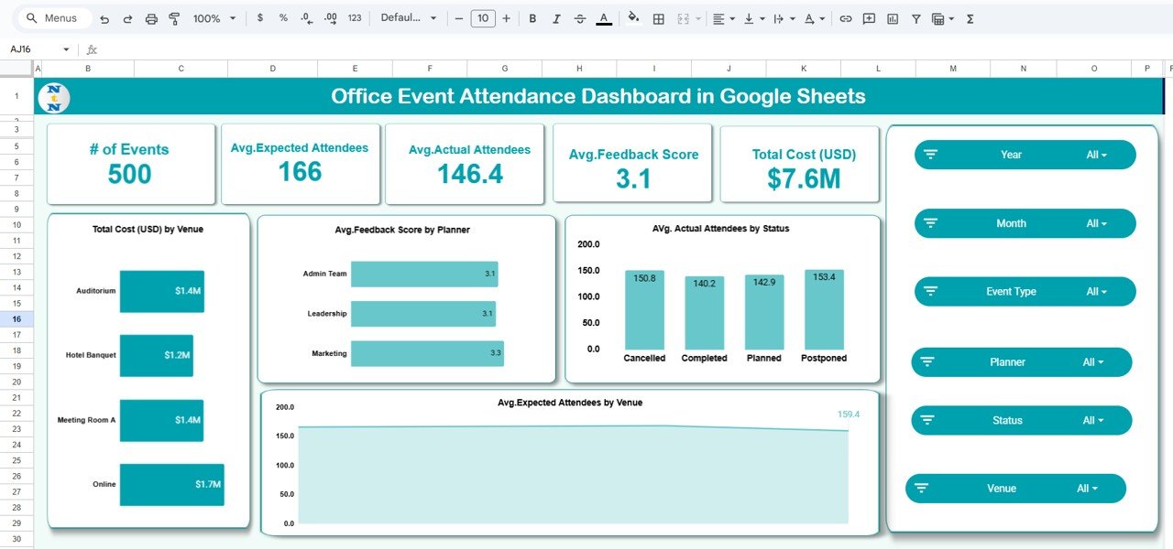Screen dimensions: 1173x549
Task: Insert a link using the toolbar icon
Action: [x=844, y=18]
